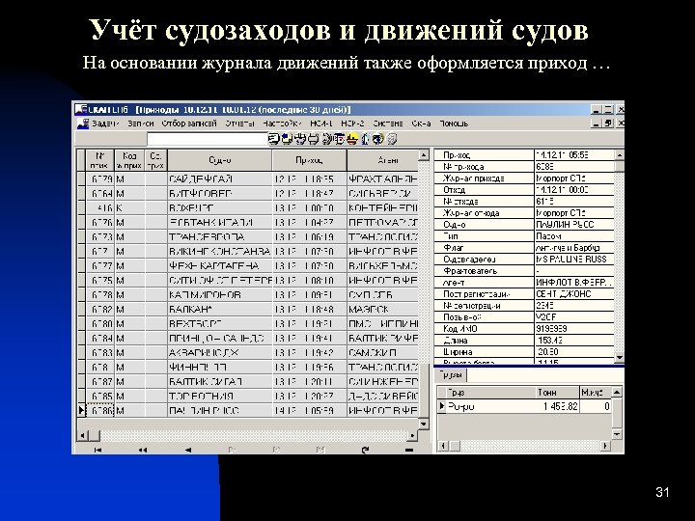Open the НСИ-1 menu
This screenshot has height=521, width=695.
320,123
